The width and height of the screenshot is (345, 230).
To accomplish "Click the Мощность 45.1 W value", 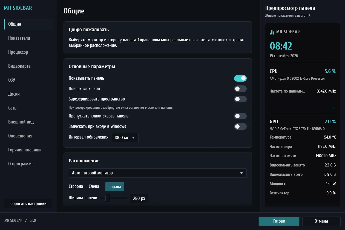I will pos(330,184).
